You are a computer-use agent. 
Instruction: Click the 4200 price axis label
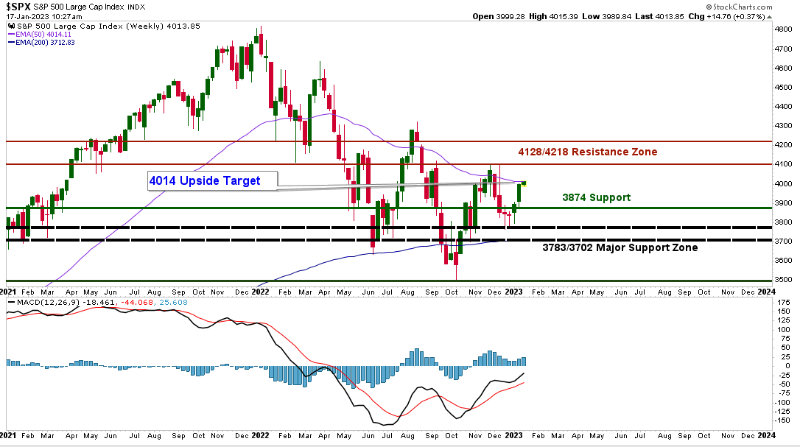(x=783, y=145)
